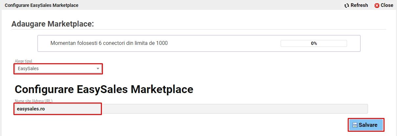Image resolution: width=397 pixels, height=136 pixels.
Task: Click the Nume site (Adresa URL) label
Action: click(34, 101)
